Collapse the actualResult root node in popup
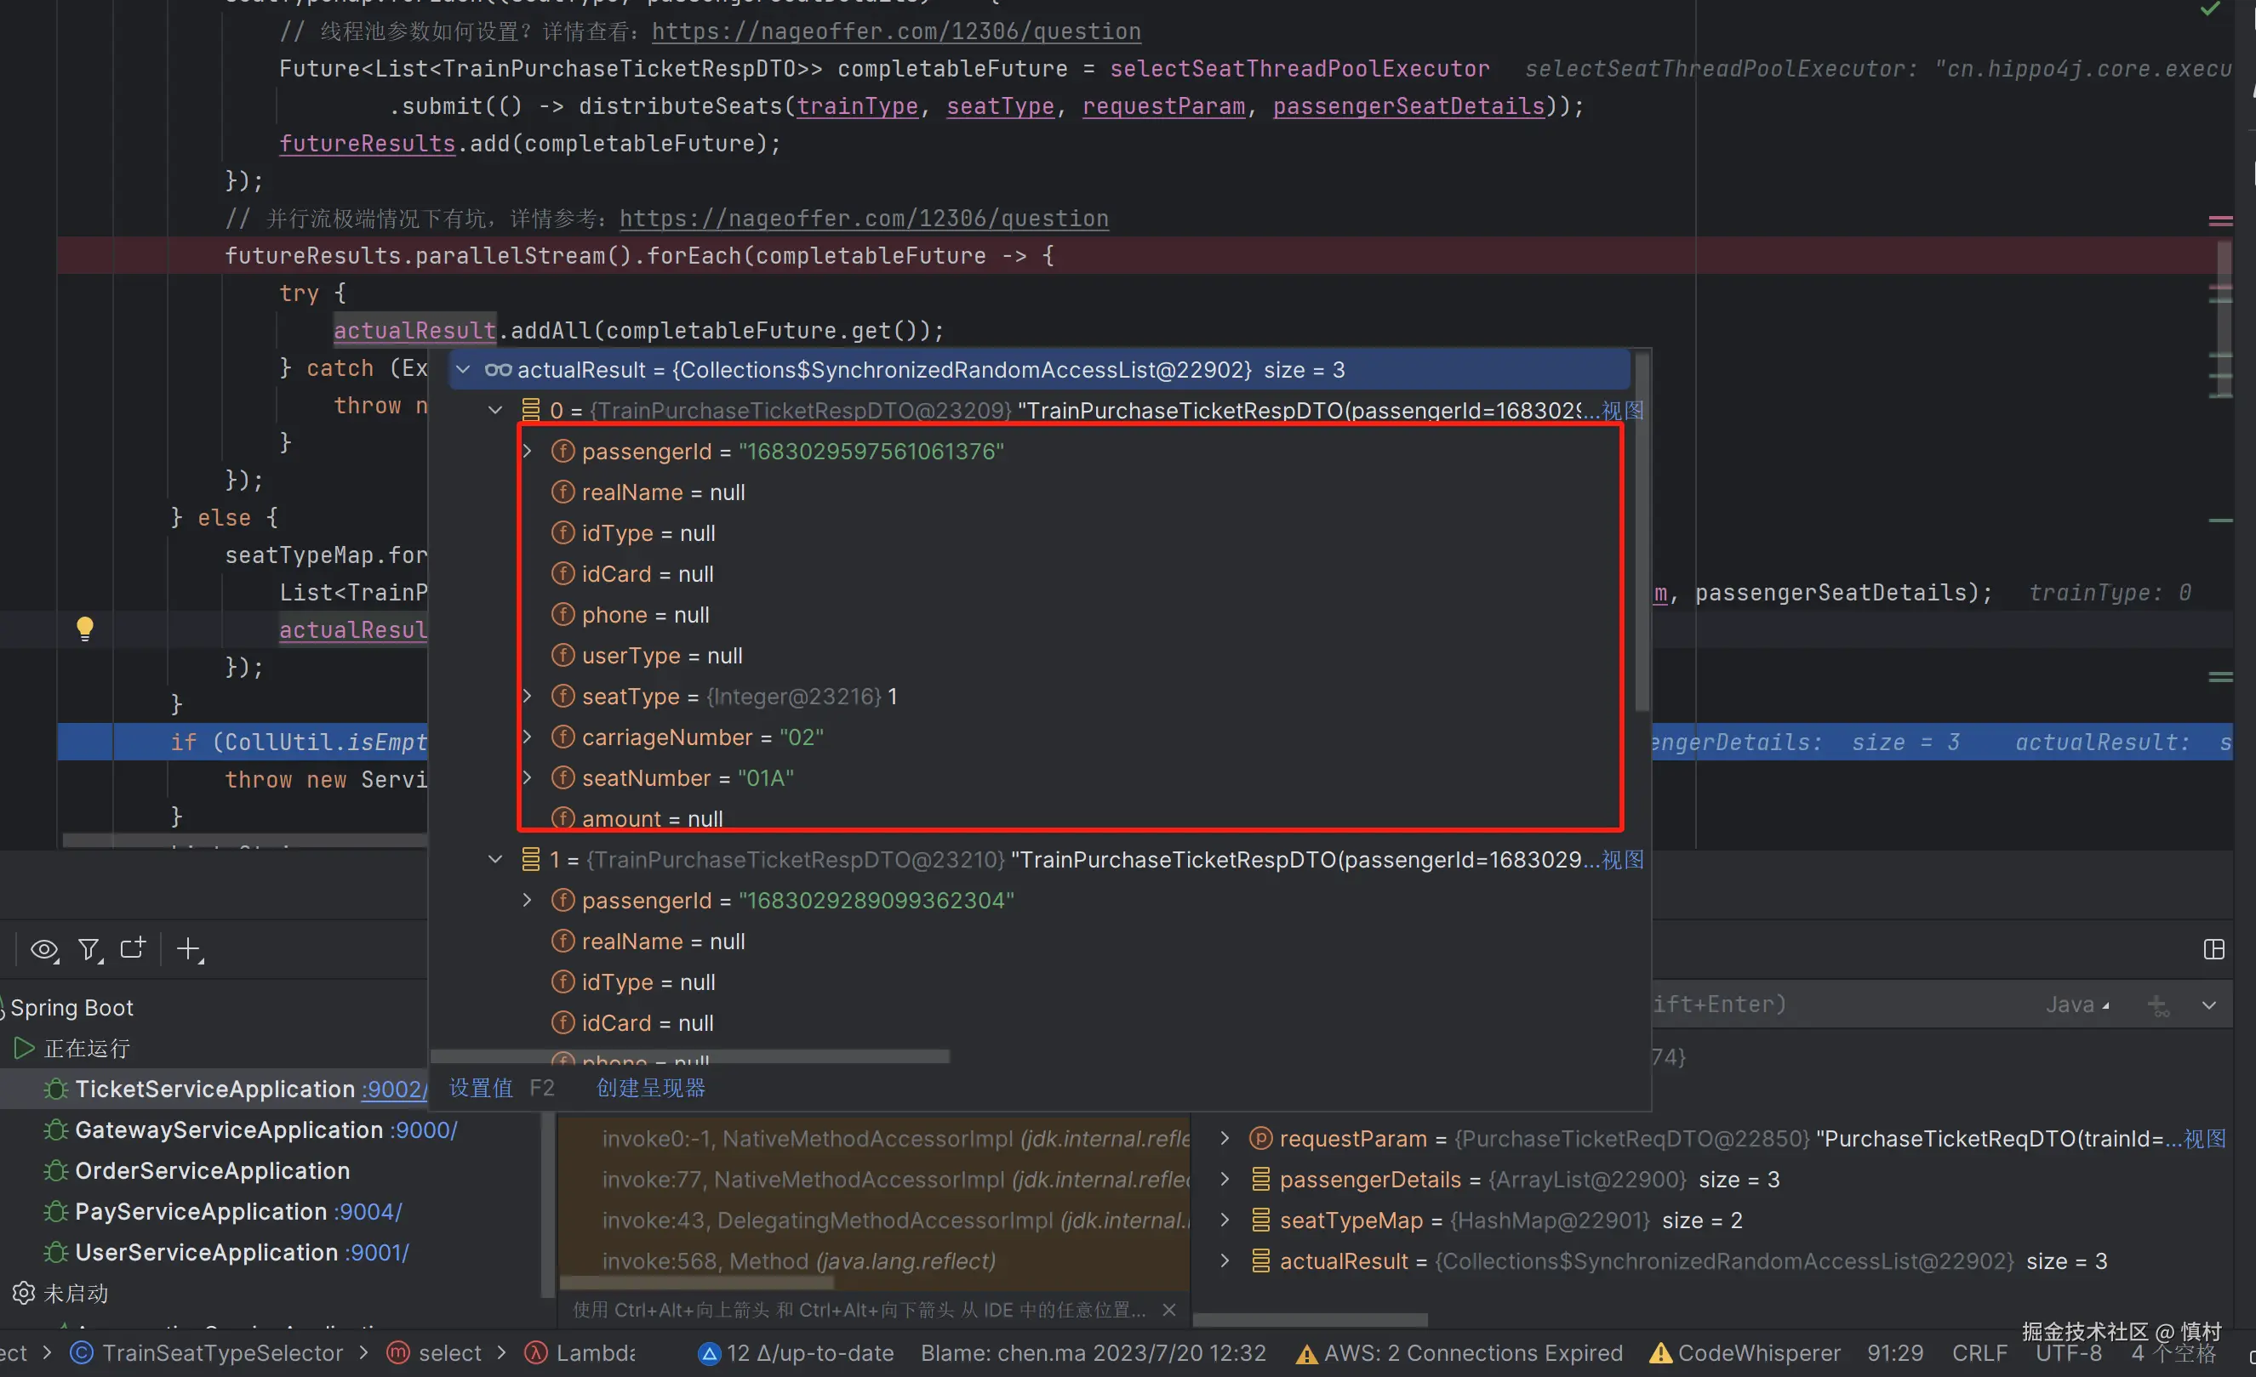Image resolution: width=2256 pixels, height=1377 pixels. (x=463, y=370)
